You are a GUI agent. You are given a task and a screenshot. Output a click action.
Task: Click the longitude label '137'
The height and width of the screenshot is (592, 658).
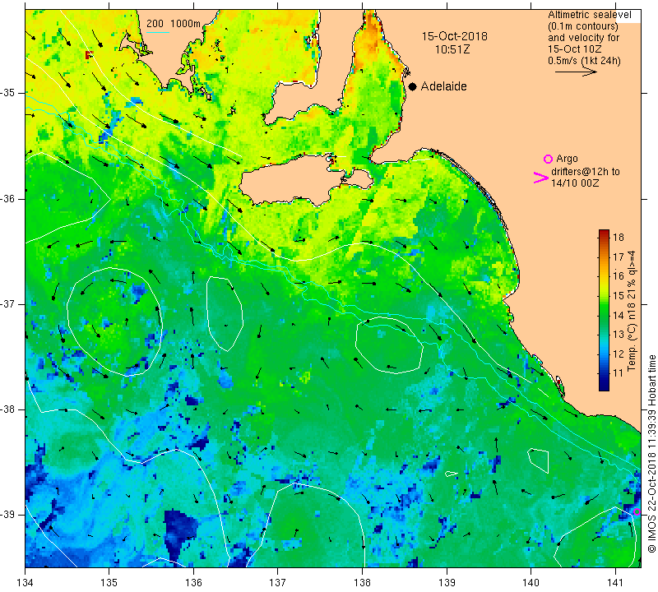click(278, 582)
